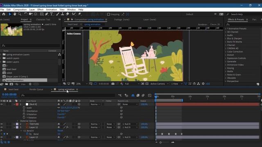This screenshot has height=147, width=262.
Task: Select the Brush tool
Action: [58, 14]
